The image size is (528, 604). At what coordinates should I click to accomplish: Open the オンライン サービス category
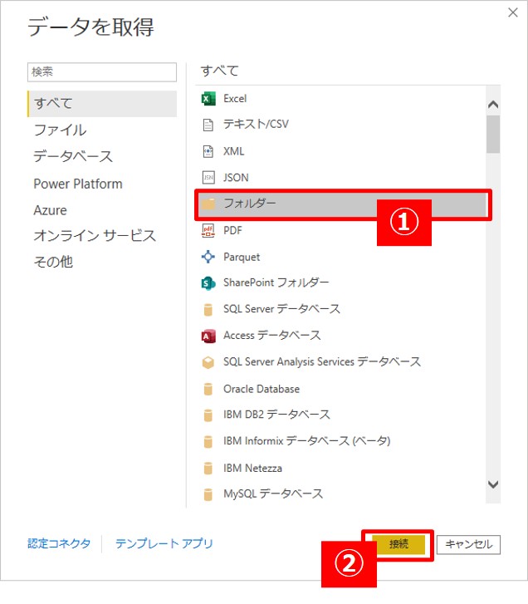click(x=95, y=236)
